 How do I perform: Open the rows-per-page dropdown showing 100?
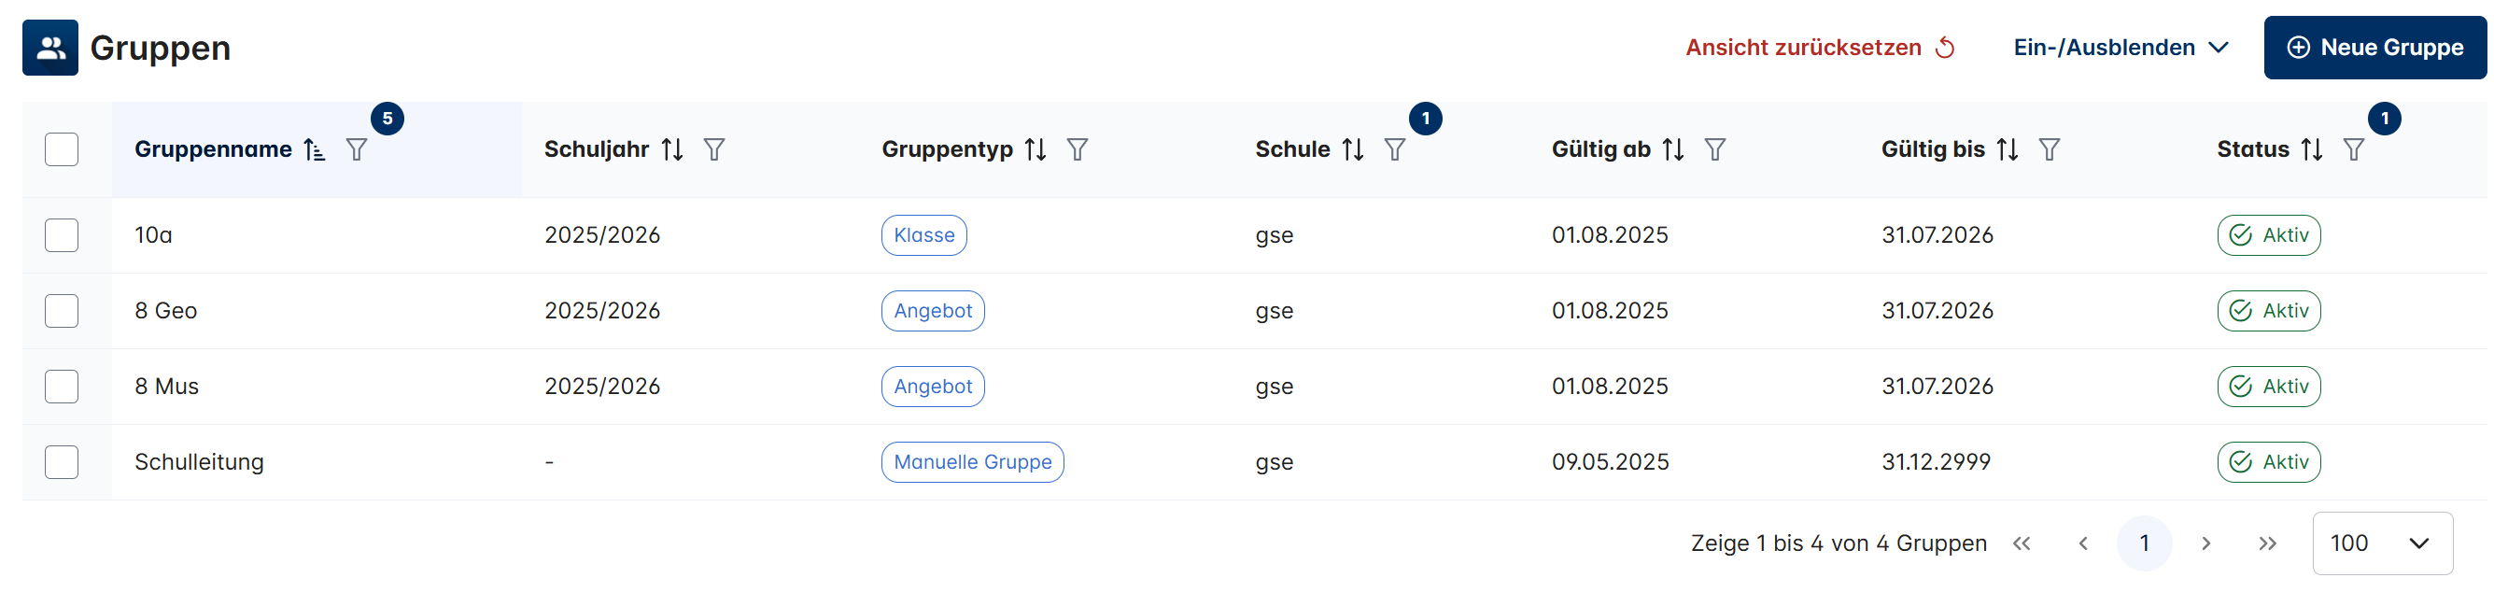pos(2382,543)
